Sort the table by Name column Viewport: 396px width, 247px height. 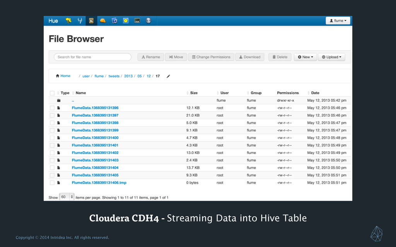coord(80,93)
